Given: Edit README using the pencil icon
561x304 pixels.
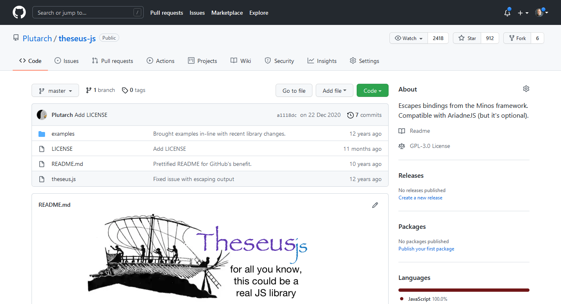Looking at the screenshot, I should [x=375, y=205].
